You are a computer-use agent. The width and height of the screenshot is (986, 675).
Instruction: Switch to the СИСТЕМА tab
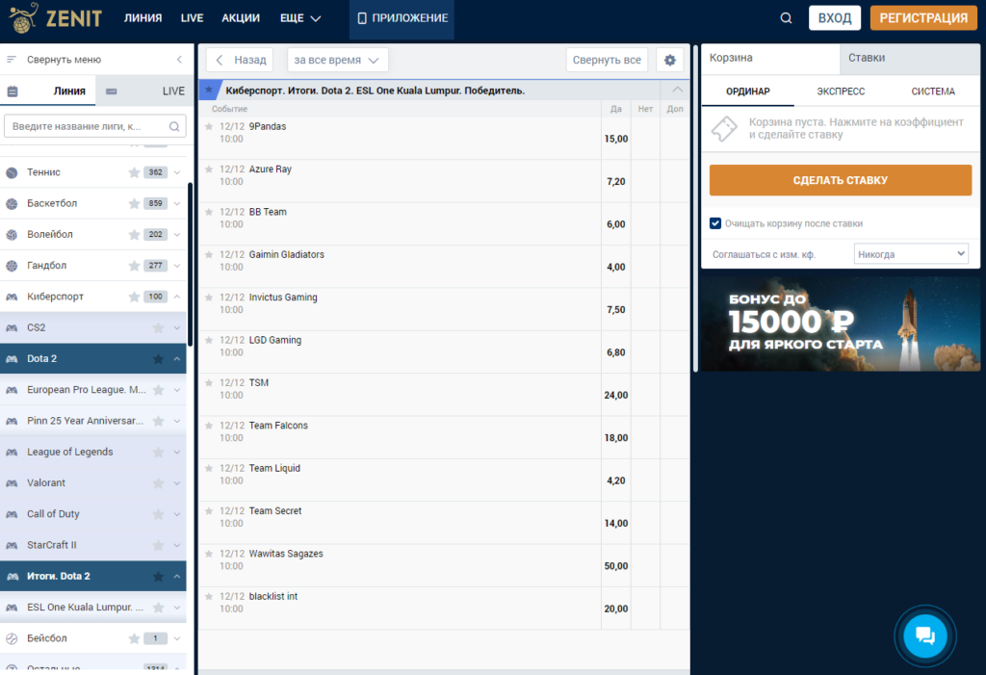[x=933, y=91]
